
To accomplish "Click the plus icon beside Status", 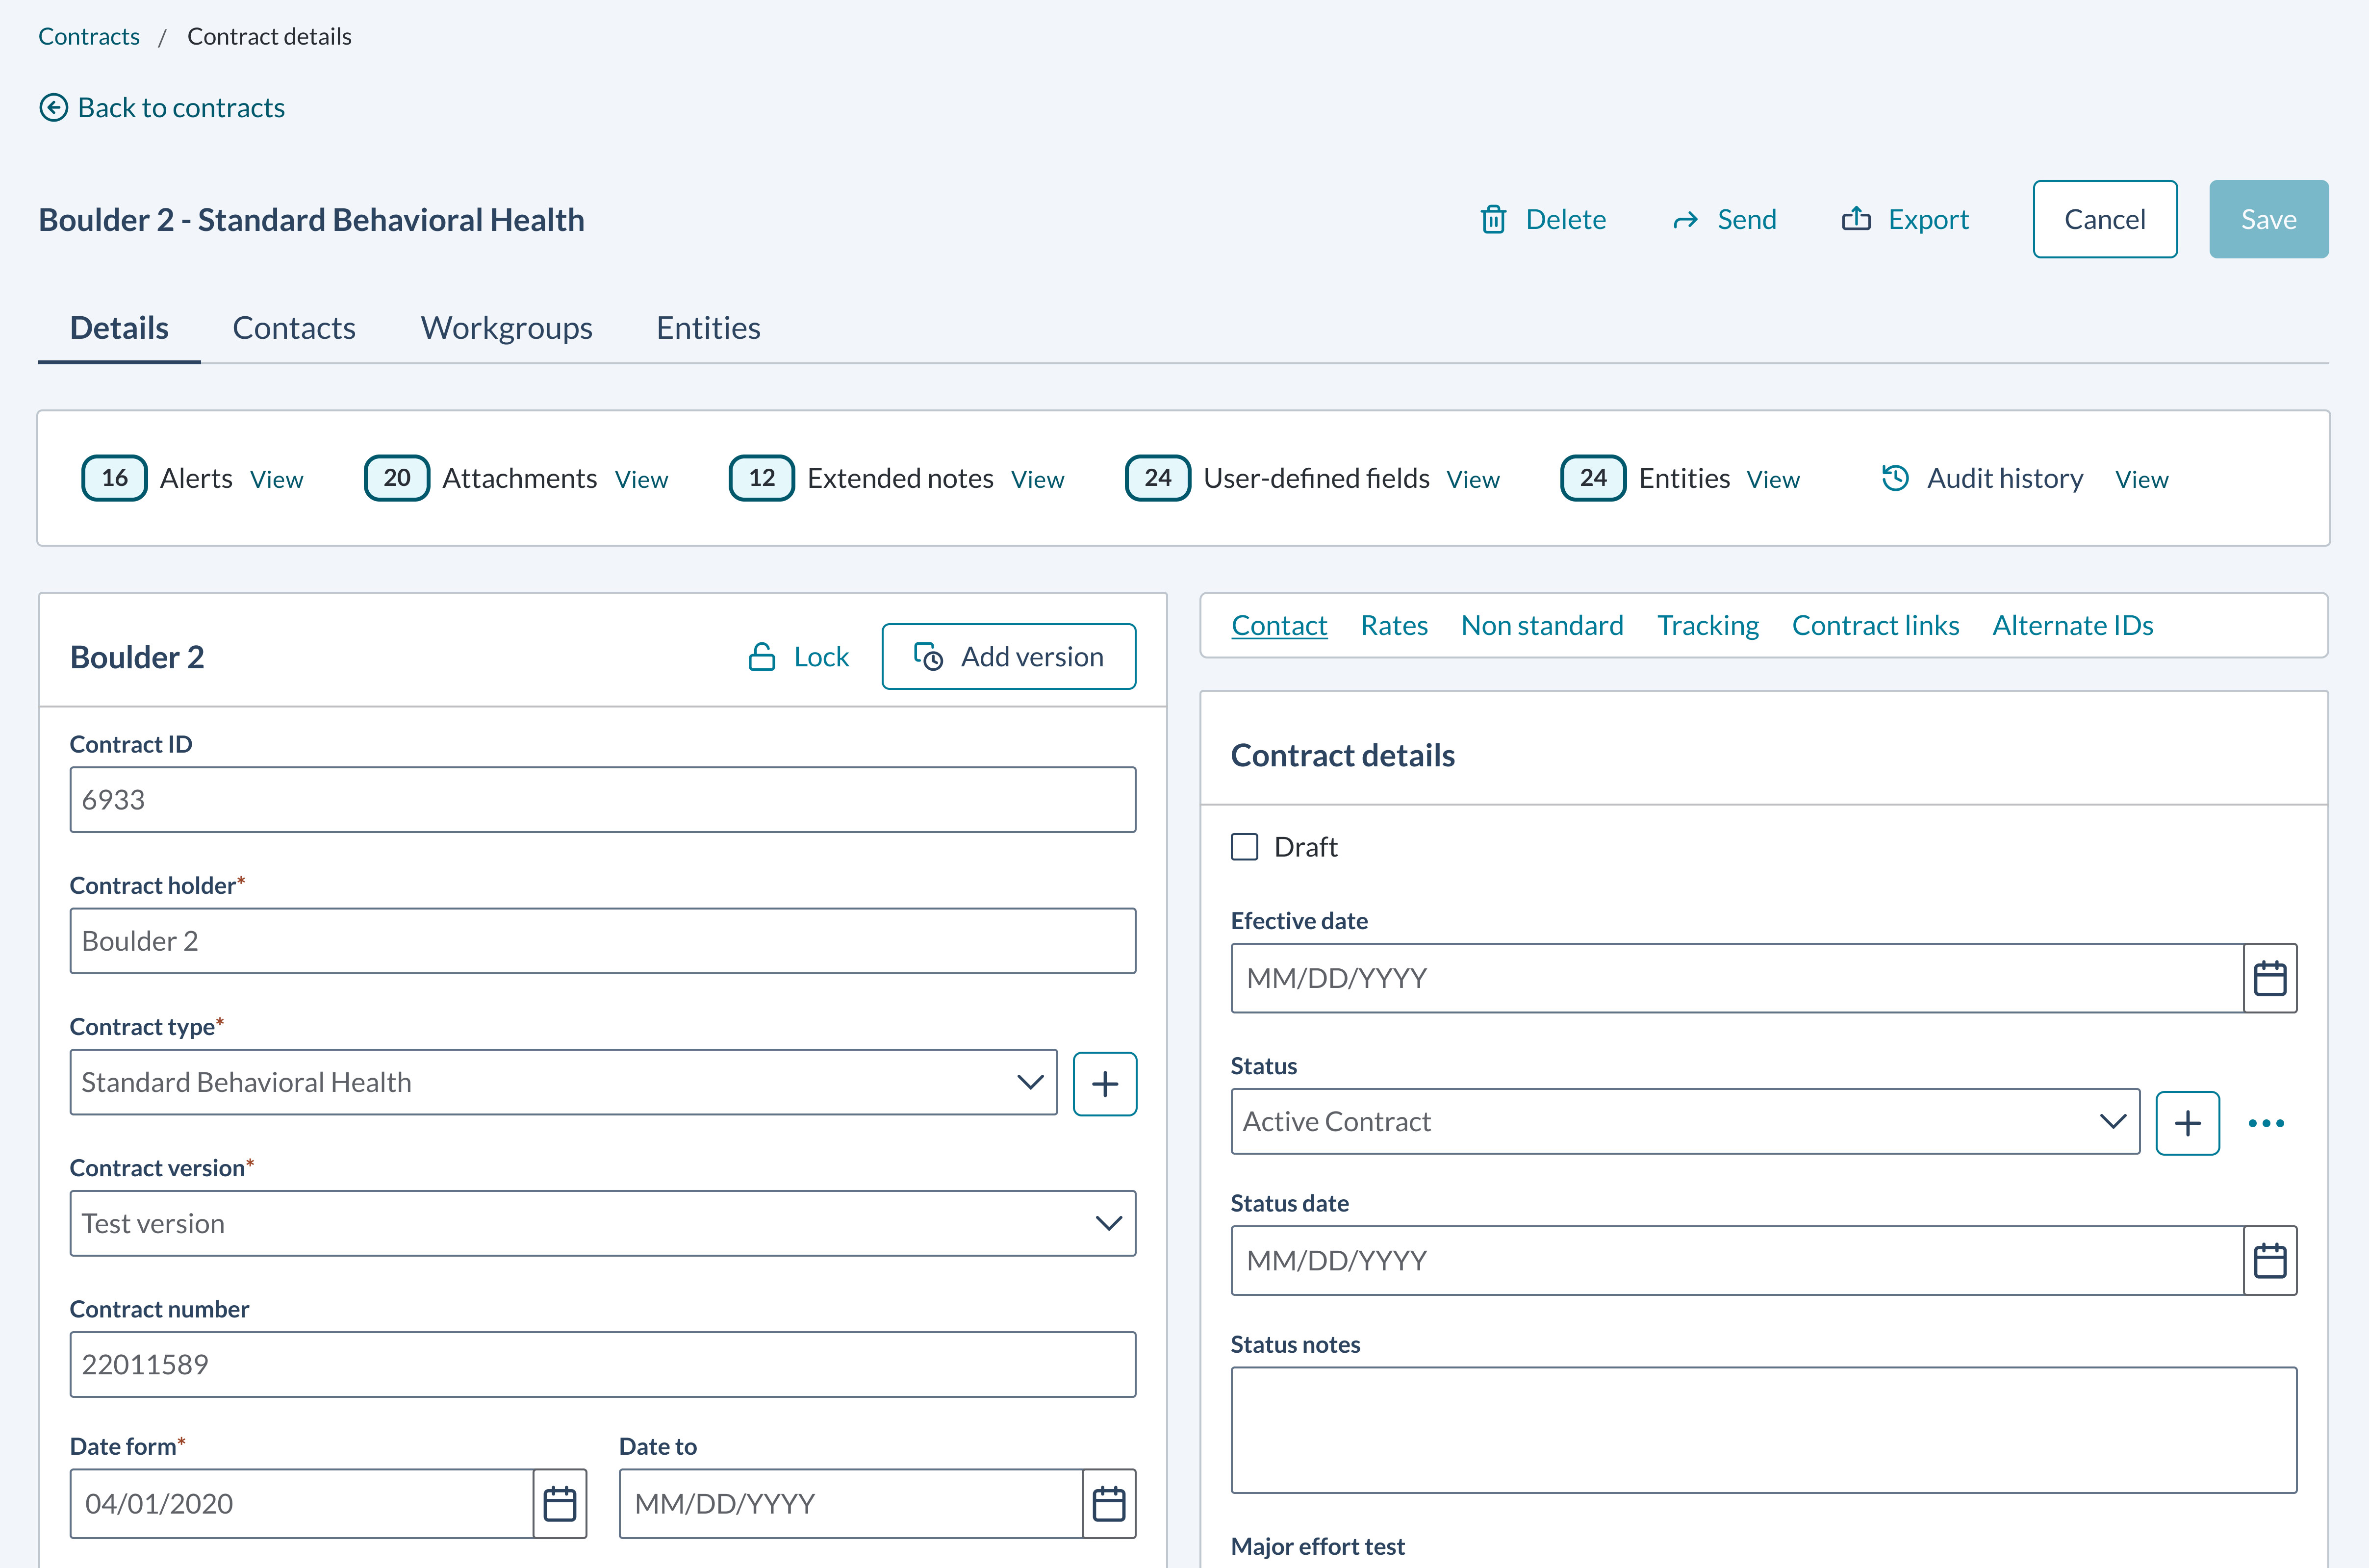I will click(x=2187, y=1123).
